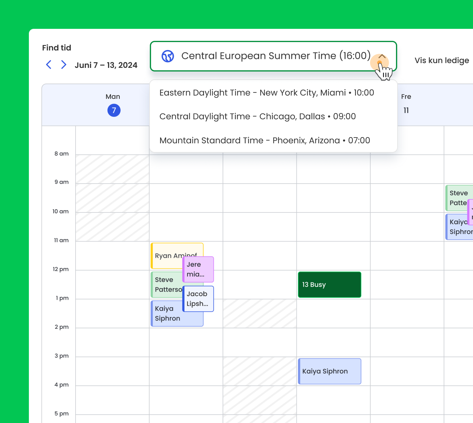Go to next week with right chevron
The width and height of the screenshot is (473, 423).
63,65
